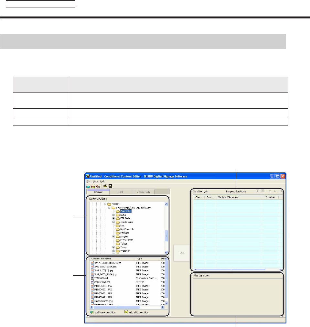The image size is (310, 327).
Task: Click the folder icon next to My Contents
Action: point(118,229)
